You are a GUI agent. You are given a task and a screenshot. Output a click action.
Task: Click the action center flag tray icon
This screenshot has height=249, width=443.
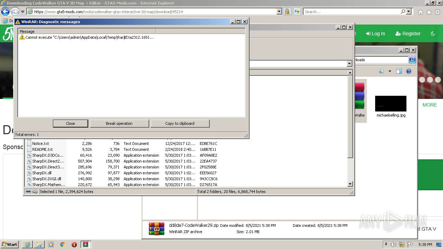point(410,245)
